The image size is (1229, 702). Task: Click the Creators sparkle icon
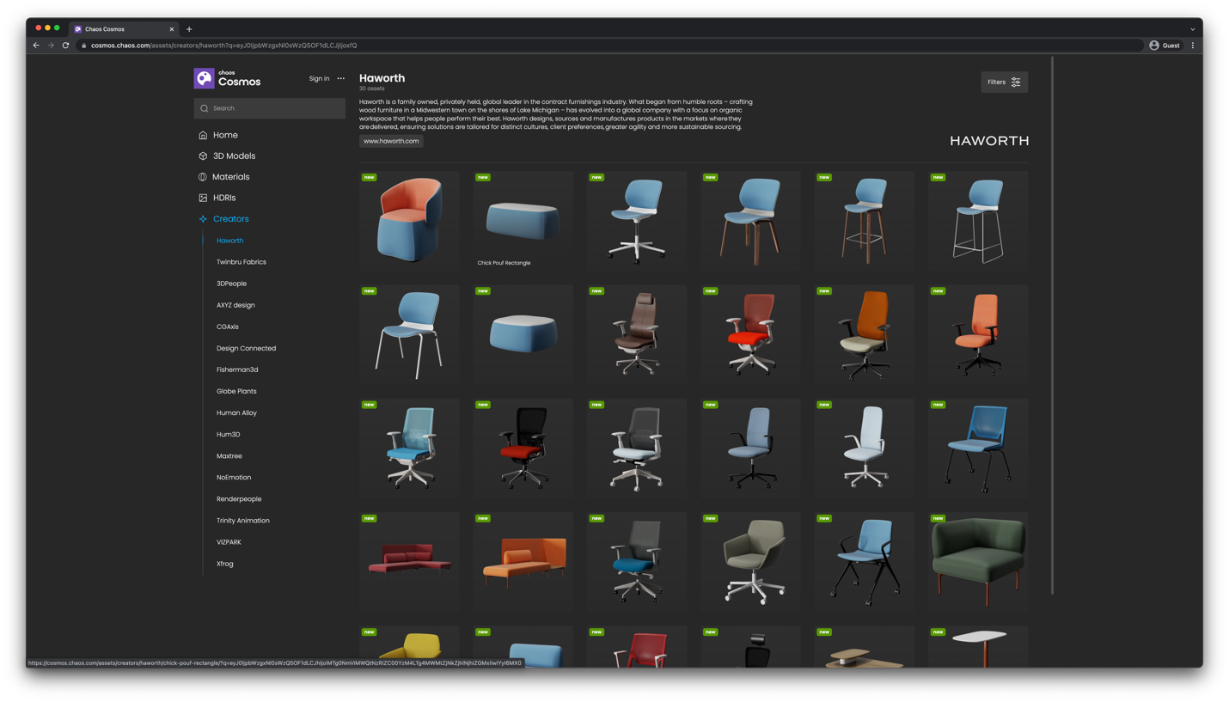203,219
